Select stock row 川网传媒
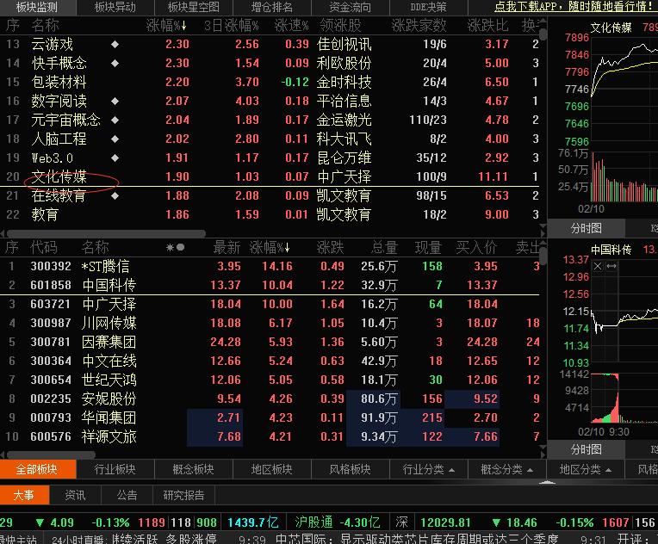This screenshot has height=544, width=658. point(270,323)
